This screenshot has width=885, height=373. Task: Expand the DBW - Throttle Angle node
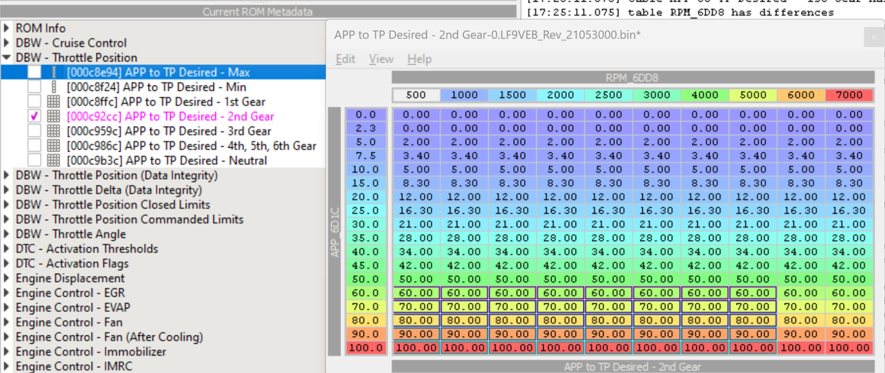click(7, 234)
